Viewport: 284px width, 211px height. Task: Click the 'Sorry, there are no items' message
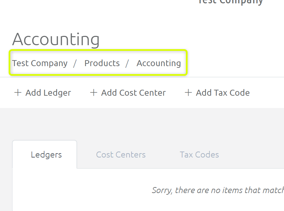coord(218,190)
